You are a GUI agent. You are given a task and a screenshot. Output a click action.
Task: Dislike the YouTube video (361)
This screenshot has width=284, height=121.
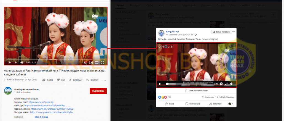pos(61,80)
